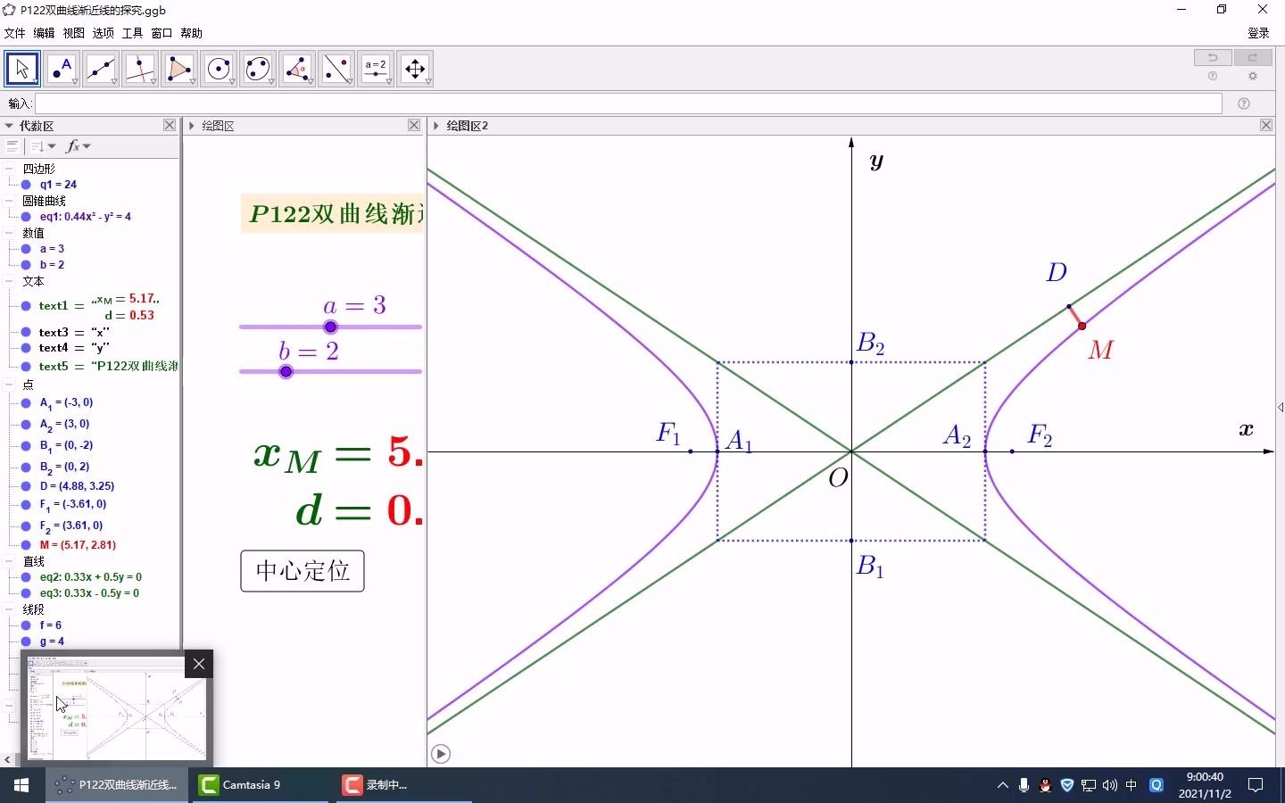Open input bar help icon
This screenshot has height=803, width=1285.
coord(1244,103)
